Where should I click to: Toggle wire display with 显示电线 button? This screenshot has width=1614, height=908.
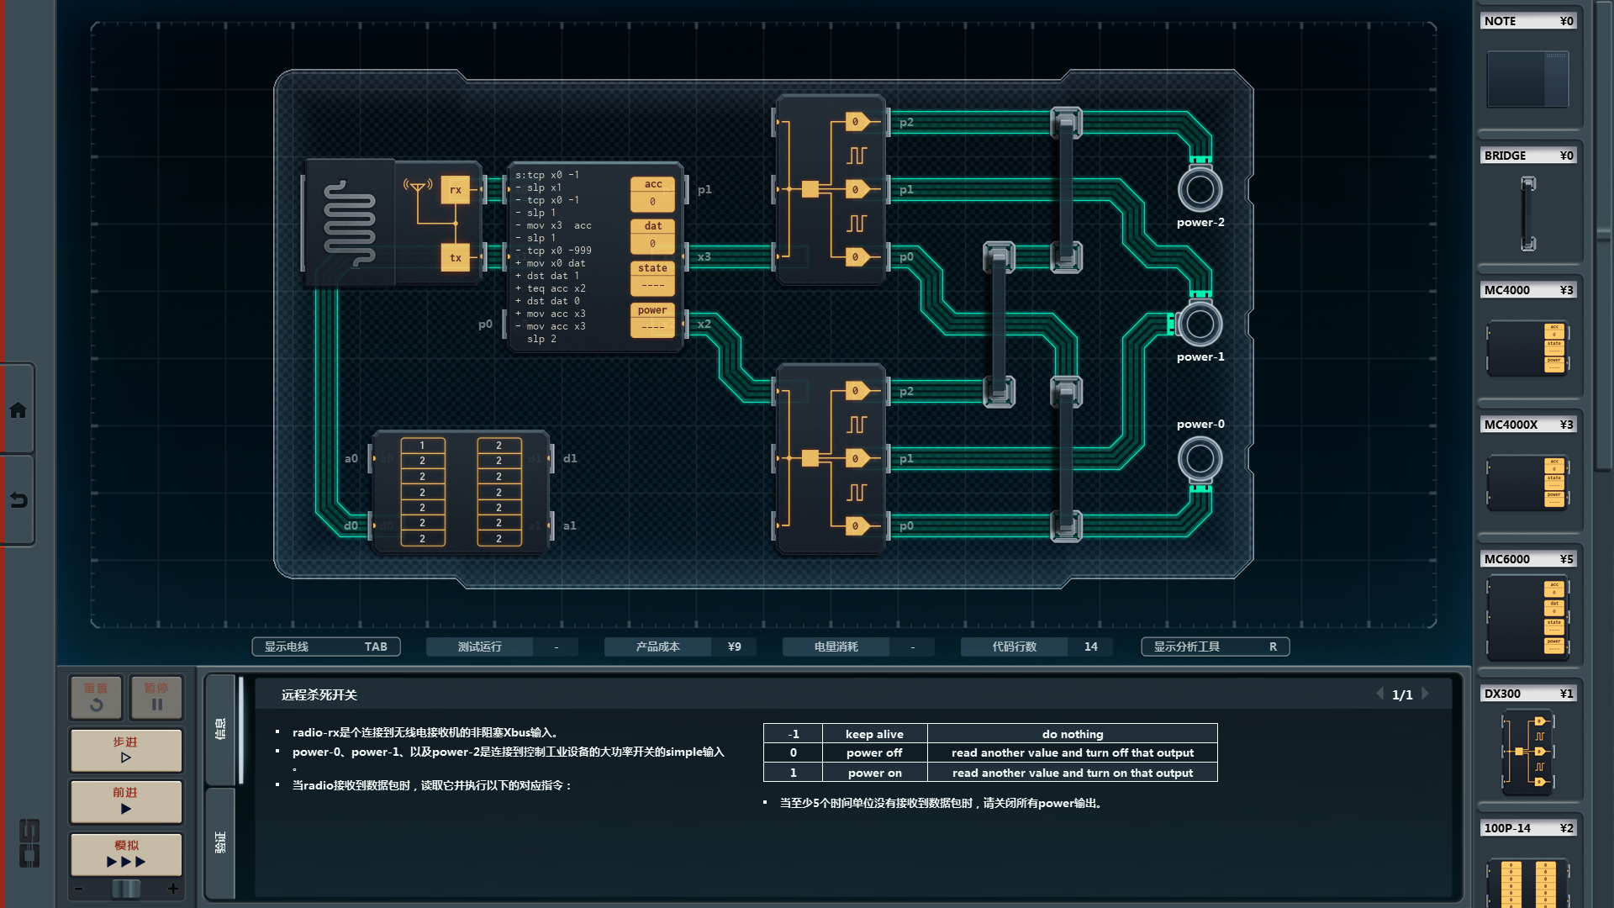[x=325, y=647]
